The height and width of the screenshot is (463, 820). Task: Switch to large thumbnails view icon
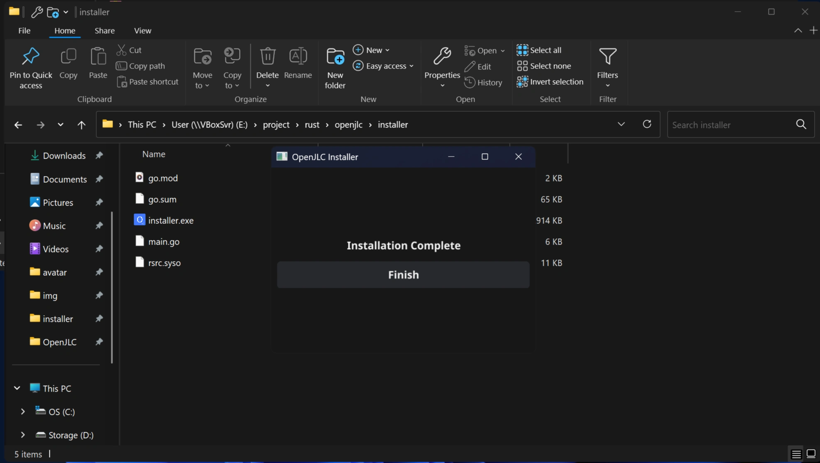tap(811, 454)
